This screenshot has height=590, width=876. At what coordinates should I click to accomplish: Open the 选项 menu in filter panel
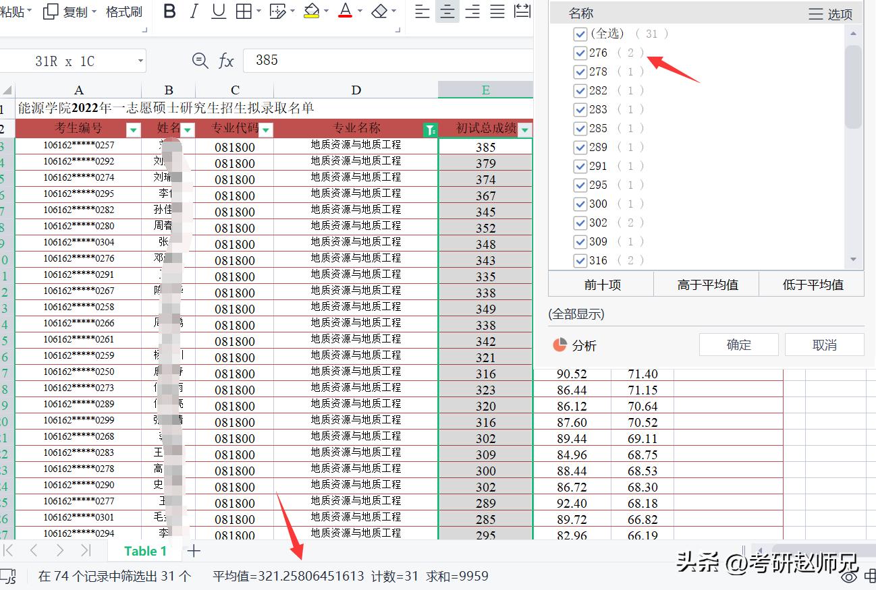(830, 13)
